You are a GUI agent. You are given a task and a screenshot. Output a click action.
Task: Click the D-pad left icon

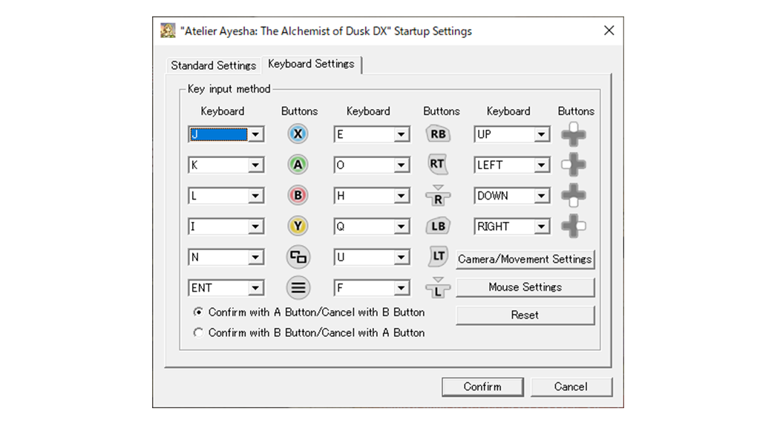coord(574,165)
